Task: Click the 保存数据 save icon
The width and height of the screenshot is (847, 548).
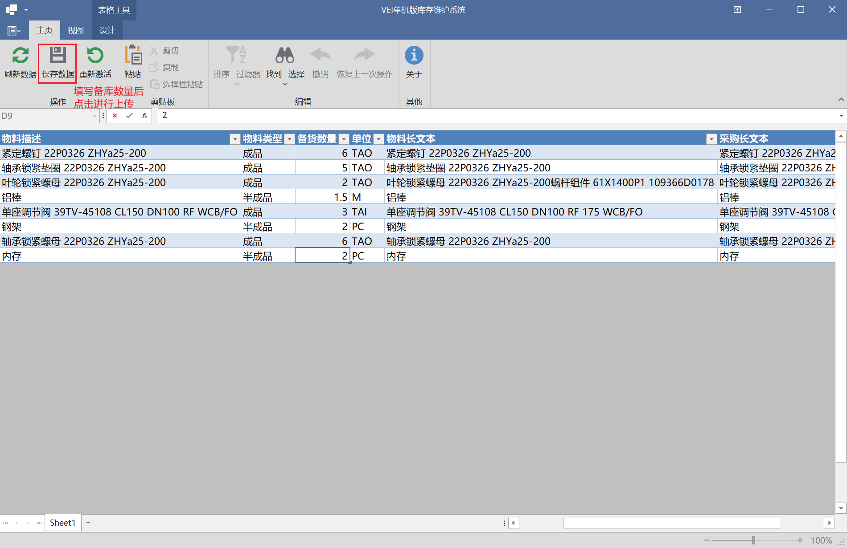Action: (x=58, y=56)
